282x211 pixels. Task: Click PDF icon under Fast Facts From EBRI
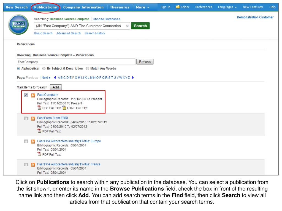39,131
